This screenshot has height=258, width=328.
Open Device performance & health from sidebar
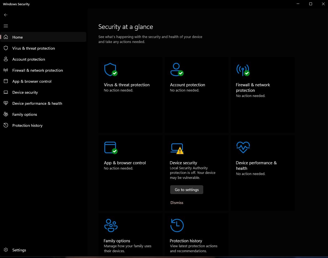(43, 103)
